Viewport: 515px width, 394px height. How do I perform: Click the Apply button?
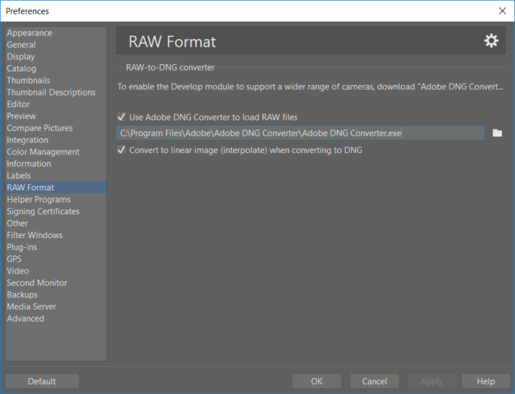(x=432, y=381)
